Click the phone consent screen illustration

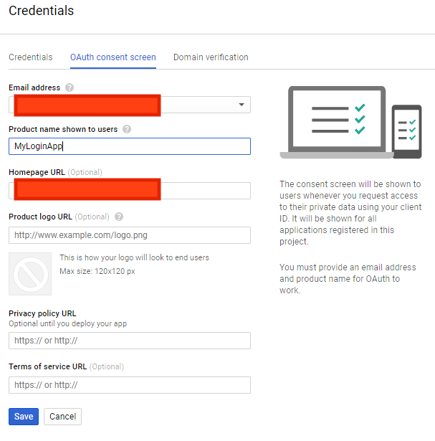coord(406,131)
